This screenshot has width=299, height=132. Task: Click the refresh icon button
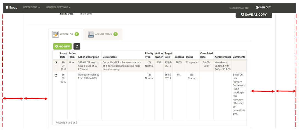[77, 46]
